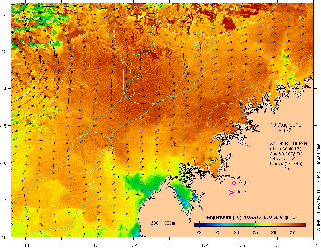
Task: Click the longitude axis label 126
Action: [x=277, y=245]
